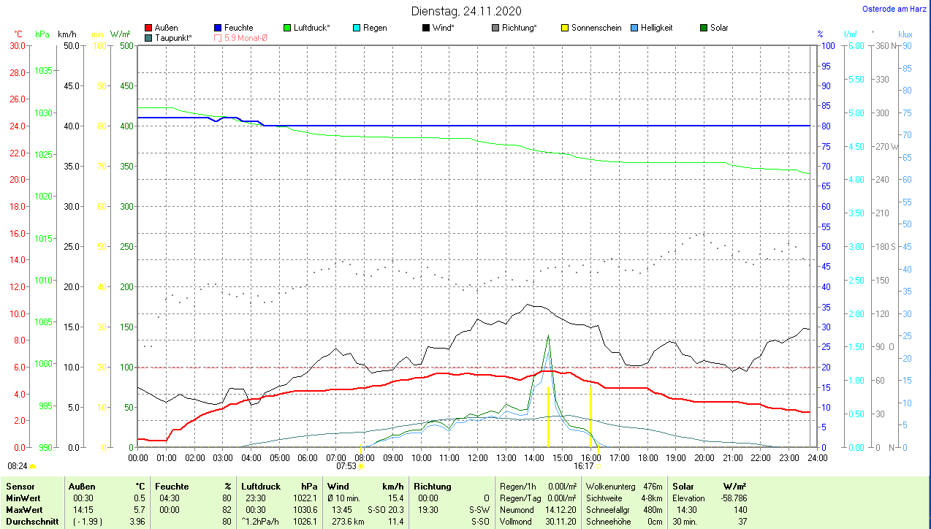The image size is (931, 529).
Task: Click the 12:00 label on time axis
Action: point(477,458)
